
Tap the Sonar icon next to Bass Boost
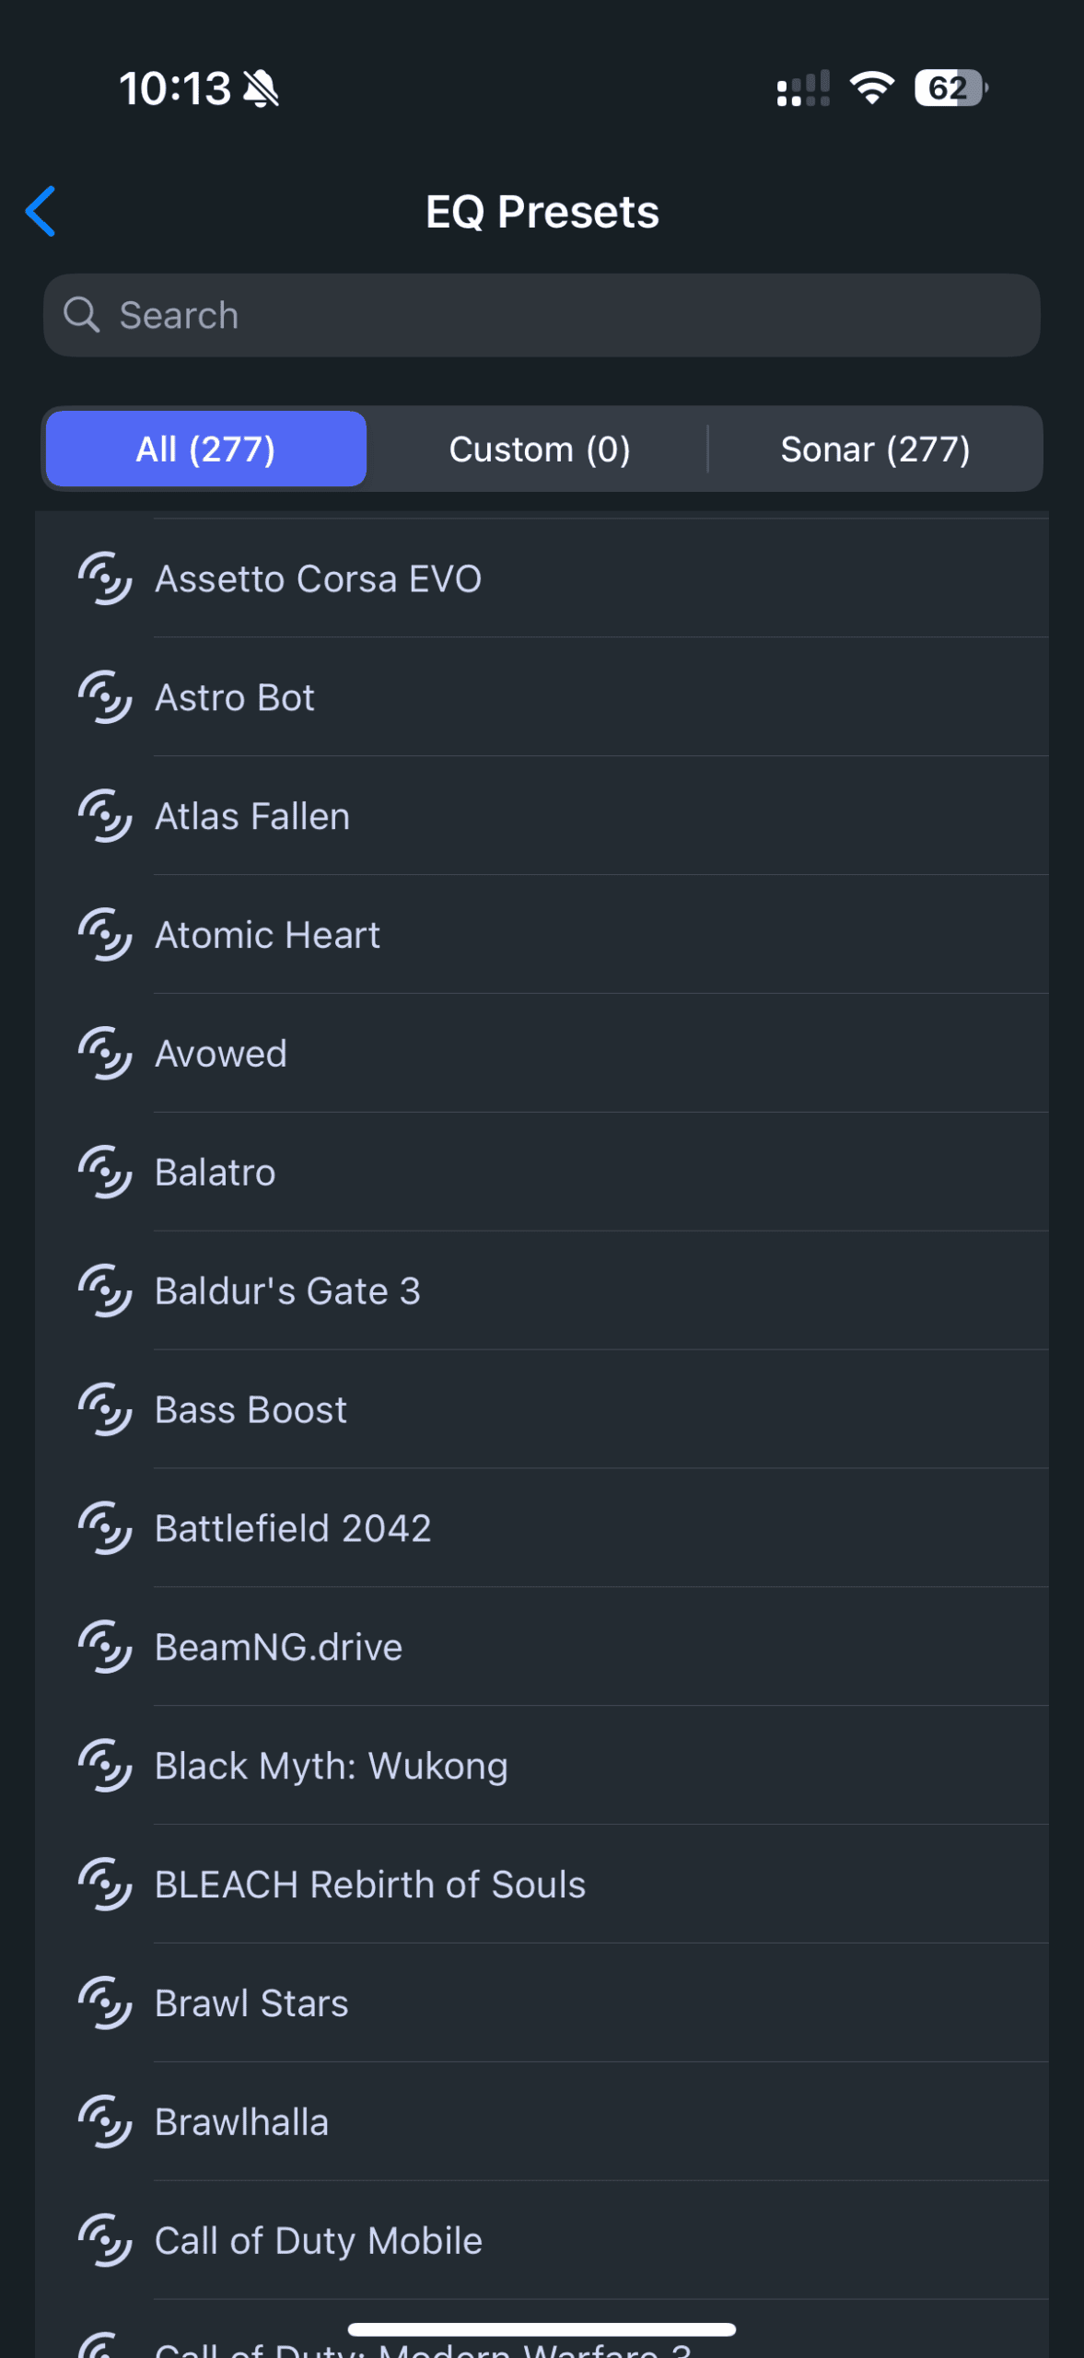coord(105,1409)
